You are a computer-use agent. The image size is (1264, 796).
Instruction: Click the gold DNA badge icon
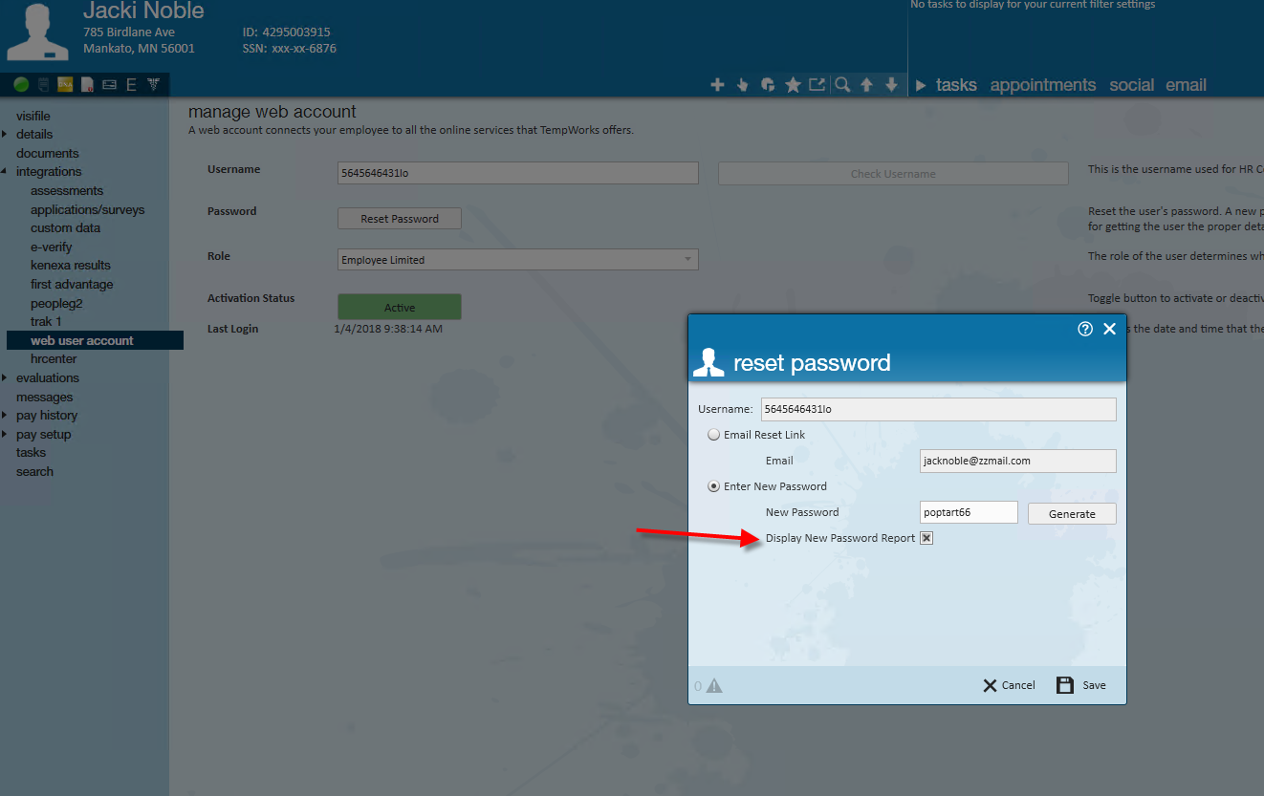pos(65,85)
